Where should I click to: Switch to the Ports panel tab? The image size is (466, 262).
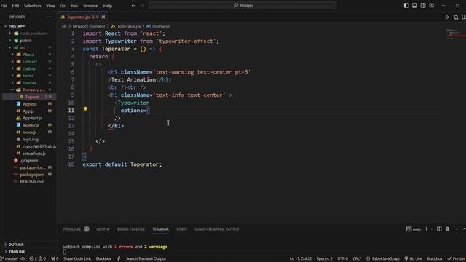[181, 229]
